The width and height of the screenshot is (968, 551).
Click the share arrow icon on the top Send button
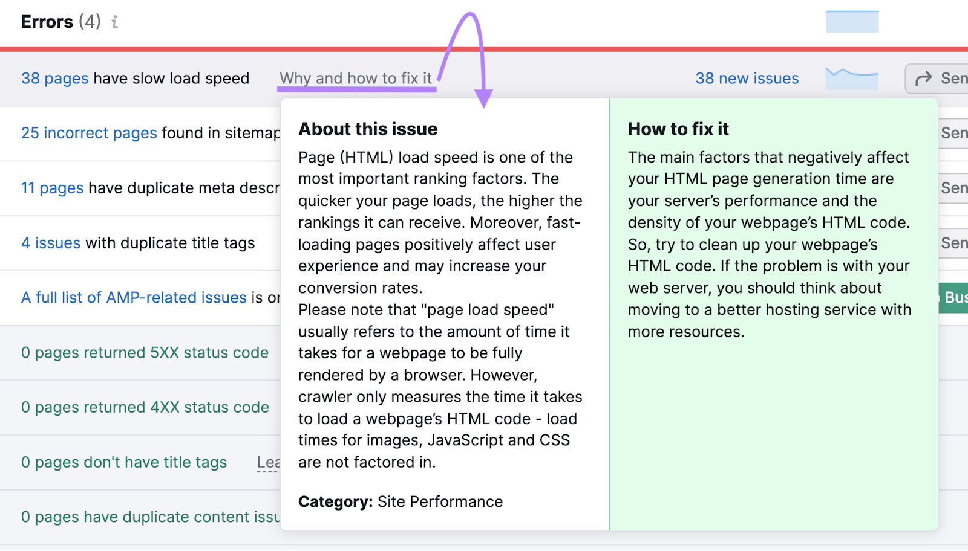924,78
